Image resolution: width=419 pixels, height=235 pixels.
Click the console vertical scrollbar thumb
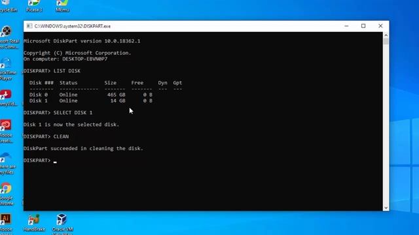(386, 41)
